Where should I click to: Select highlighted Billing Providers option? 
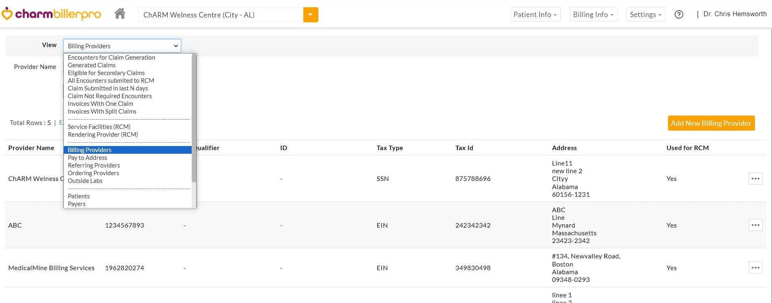(x=128, y=150)
